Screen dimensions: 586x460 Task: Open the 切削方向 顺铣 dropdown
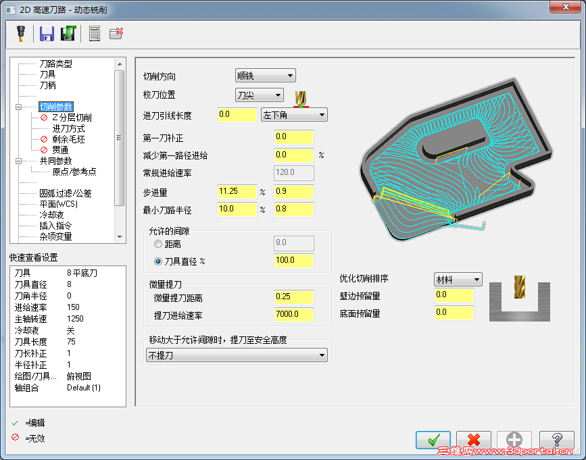[266, 76]
